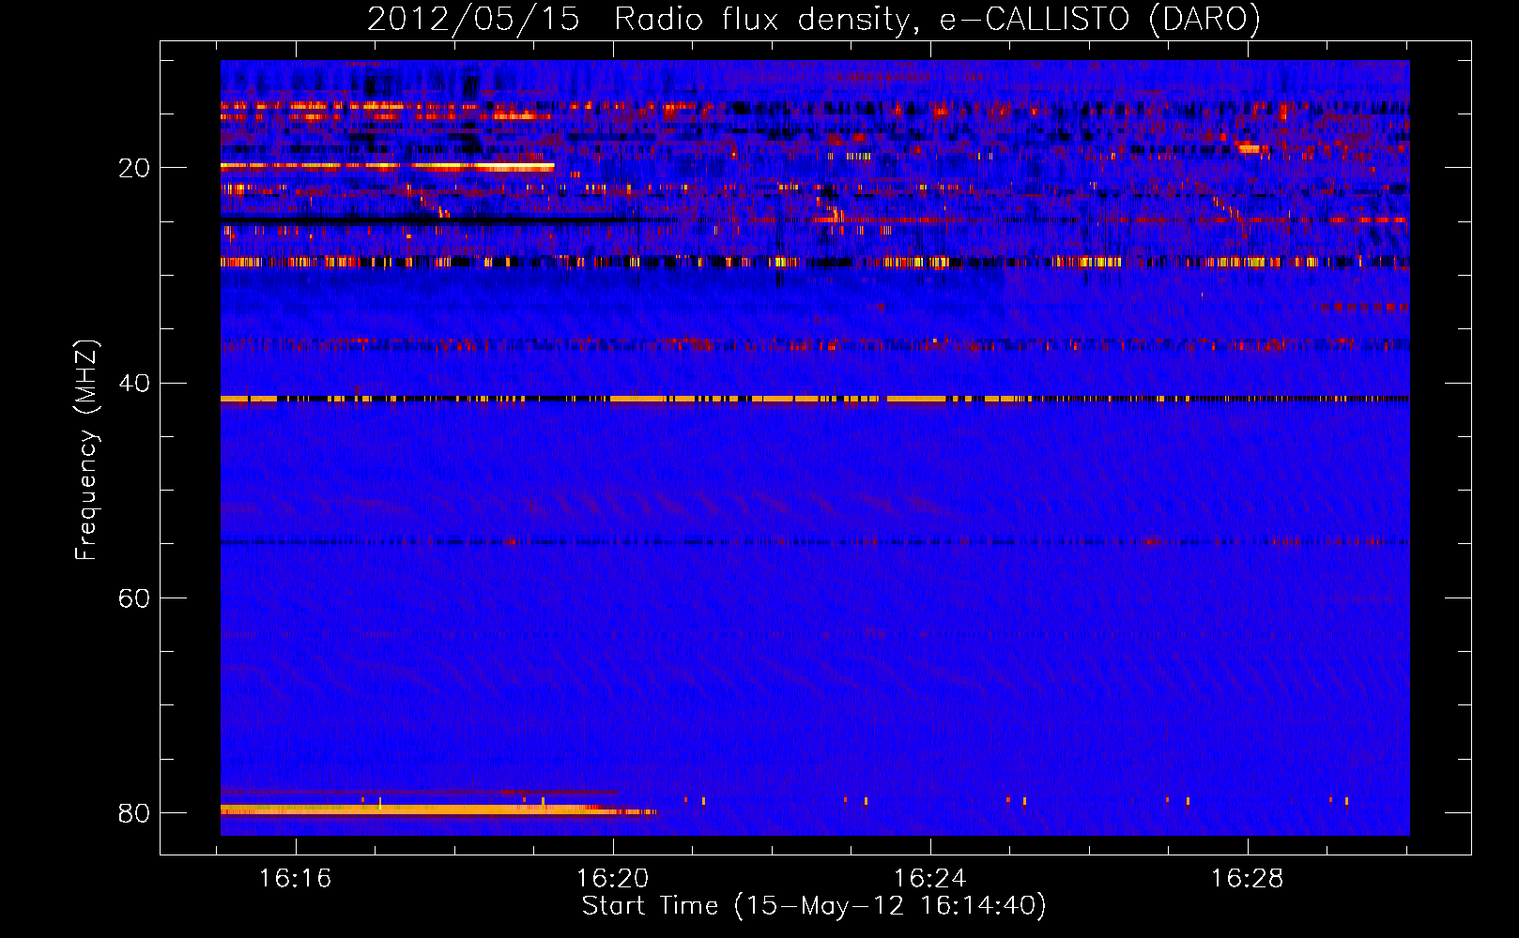
Task: Click the 80 MHz frequency tick label
Action: (x=134, y=812)
